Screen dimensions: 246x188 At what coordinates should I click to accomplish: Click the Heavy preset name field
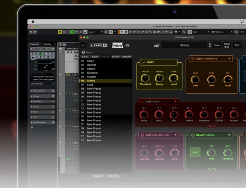[184, 45]
